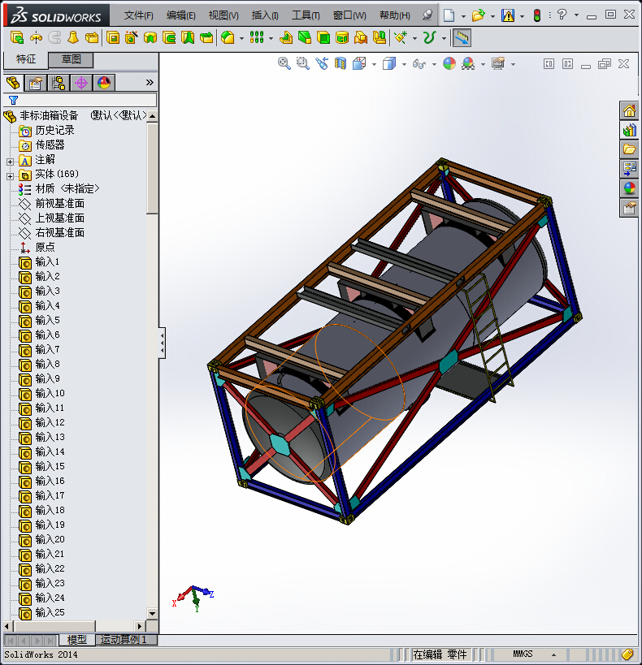Click the Previous View icon
This screenshot has height=665, width=642.
coord(322,63)
